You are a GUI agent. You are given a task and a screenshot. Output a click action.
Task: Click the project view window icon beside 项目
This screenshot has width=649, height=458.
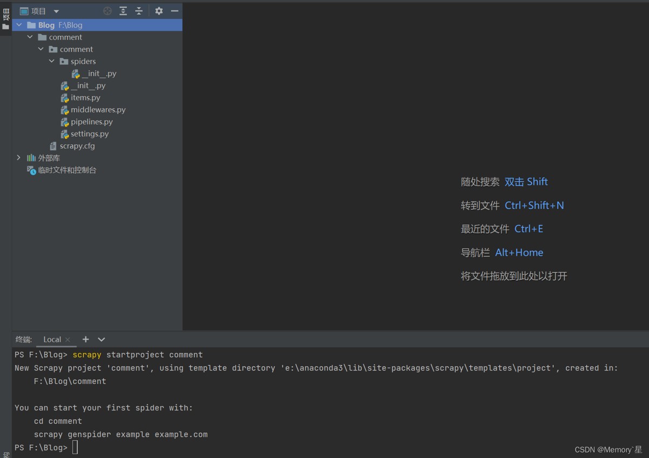24,11
